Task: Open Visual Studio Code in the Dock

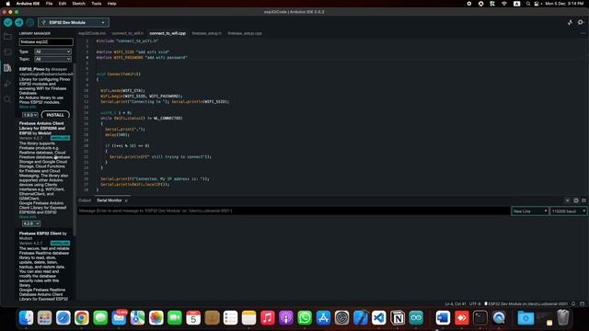Action: [379, 318]
